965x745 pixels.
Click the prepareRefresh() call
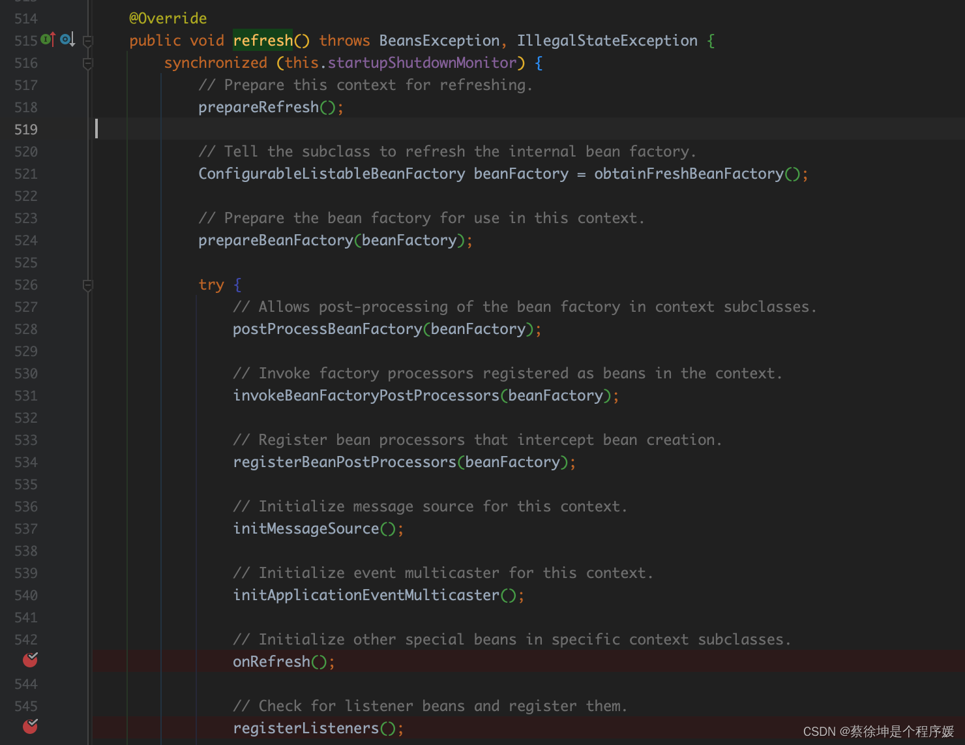[x=267, y=107]
